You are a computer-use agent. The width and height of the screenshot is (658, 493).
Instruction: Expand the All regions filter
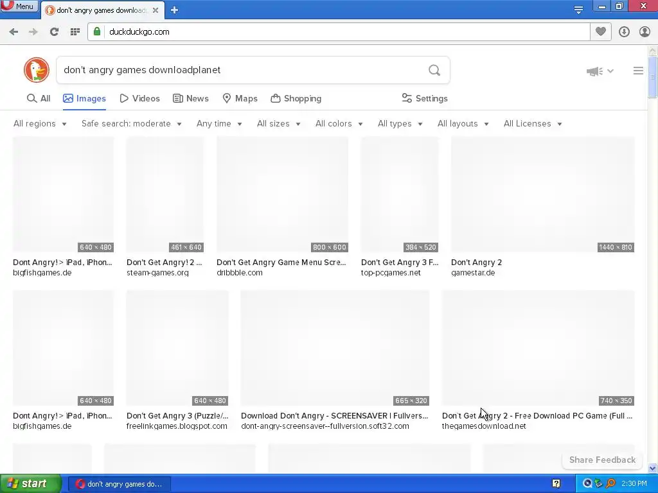(40, 124)
